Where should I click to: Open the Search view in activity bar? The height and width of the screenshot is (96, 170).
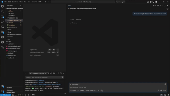(x=2, y=11)
